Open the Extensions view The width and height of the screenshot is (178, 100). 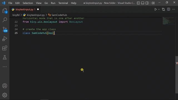pyautogui.click(x=5, y=48)
